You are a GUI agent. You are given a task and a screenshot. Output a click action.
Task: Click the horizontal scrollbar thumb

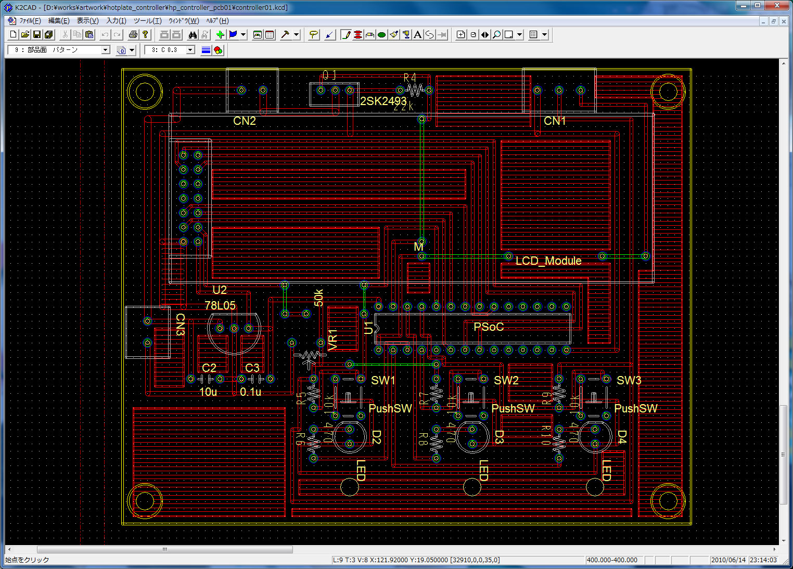click(164, 549)
